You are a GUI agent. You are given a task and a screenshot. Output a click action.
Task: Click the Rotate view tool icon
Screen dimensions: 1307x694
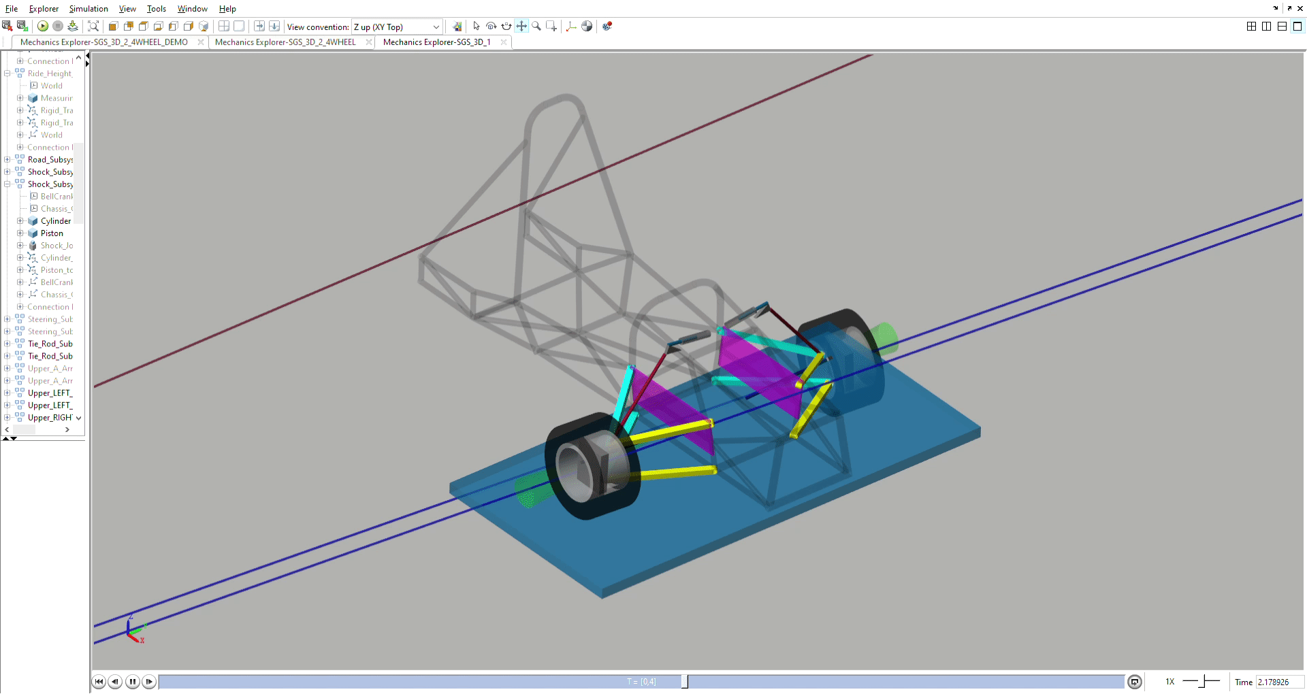pyautogui.click(x=491, y=27)
